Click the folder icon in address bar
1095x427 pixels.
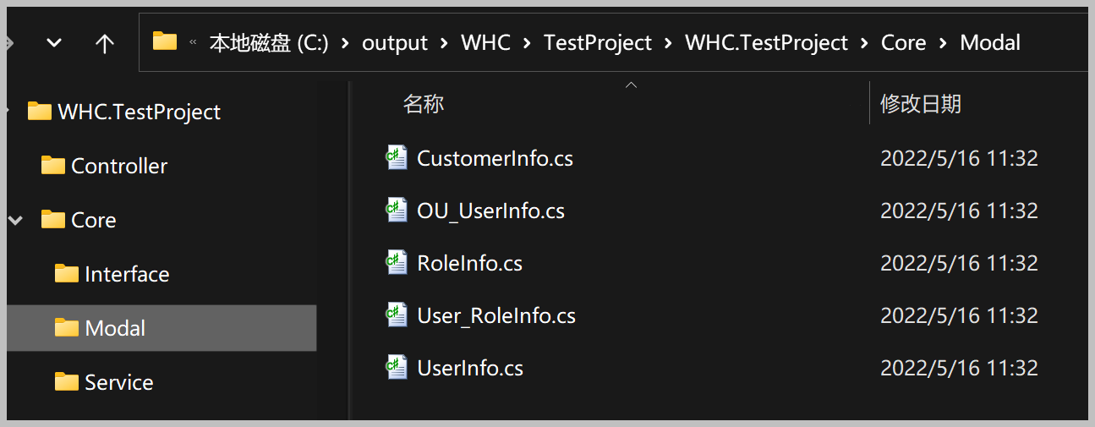[x=165, y=41]
